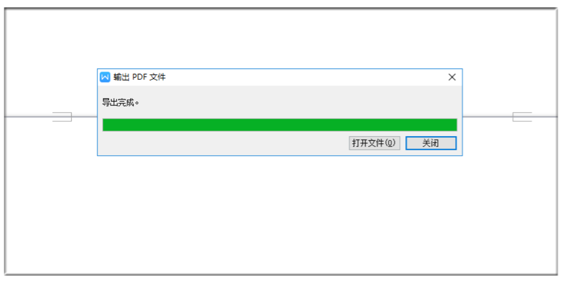This screenshot has height=282, width=564.
Task: Click the empty title bar space before the X
Action: (306, 77)
